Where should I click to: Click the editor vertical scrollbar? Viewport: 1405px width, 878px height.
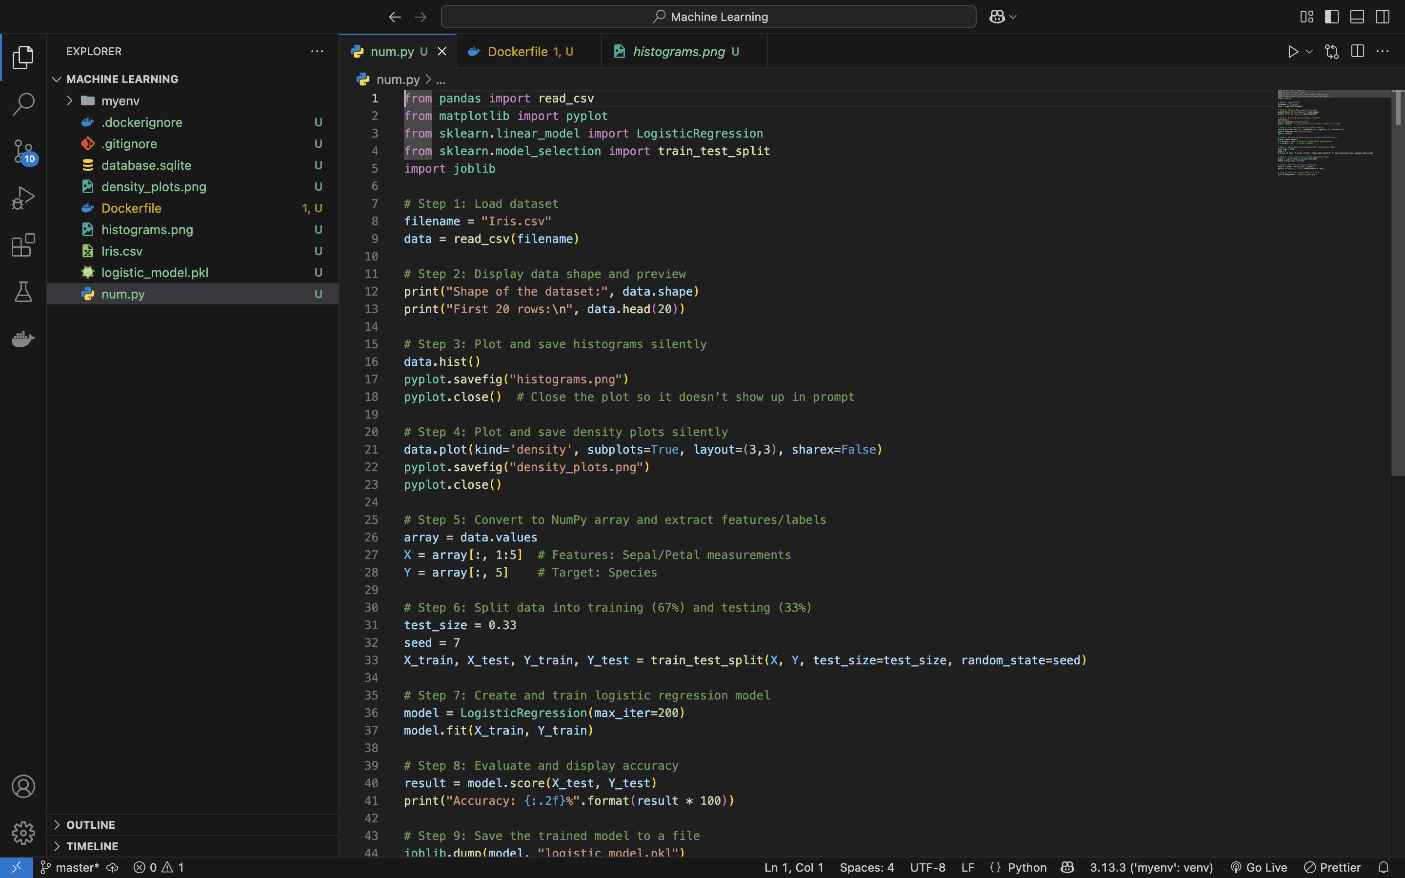1398,283
